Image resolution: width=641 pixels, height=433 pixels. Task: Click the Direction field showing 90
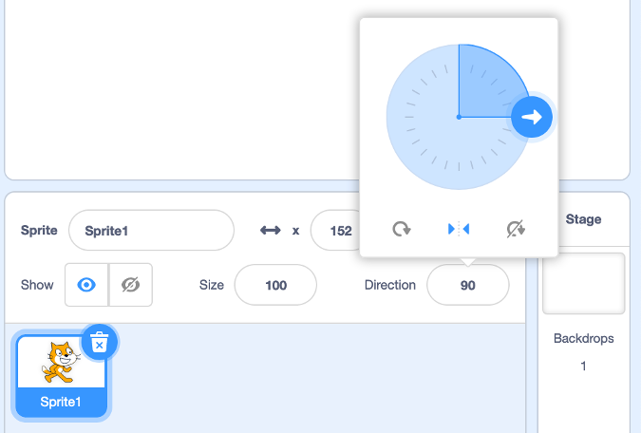point(467,285)
